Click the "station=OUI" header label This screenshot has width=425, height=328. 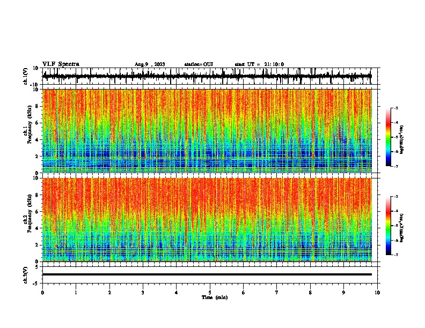click(199, 64)
